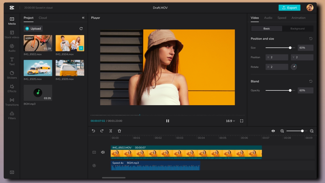The height and width of the screenshot is (183, 325).
Task: Open the Effects sidebar section
Action: pyautogui.click(x=12, y=88)
